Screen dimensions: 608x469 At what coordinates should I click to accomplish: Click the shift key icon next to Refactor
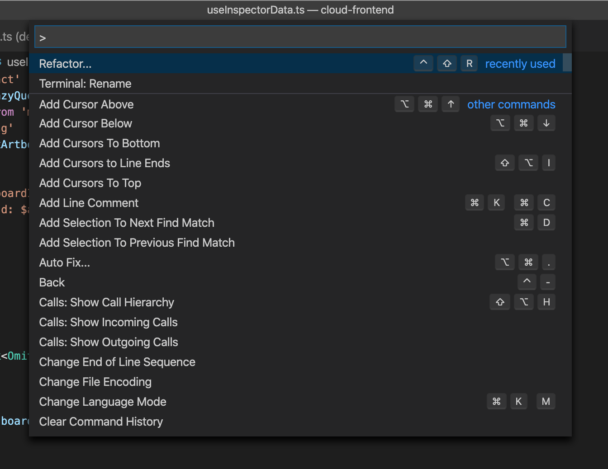click(447, 63)
